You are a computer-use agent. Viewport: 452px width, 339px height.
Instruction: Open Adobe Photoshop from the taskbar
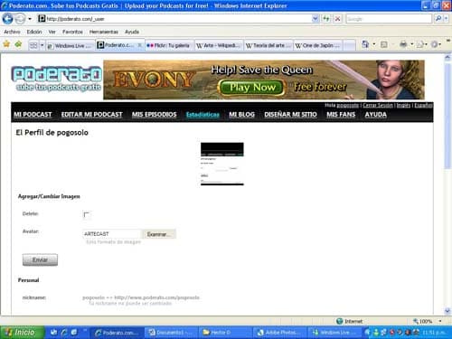coord(278,333)
